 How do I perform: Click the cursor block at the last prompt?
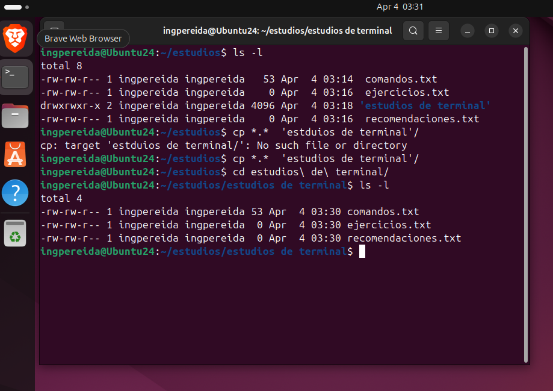(x=362, y=251)
